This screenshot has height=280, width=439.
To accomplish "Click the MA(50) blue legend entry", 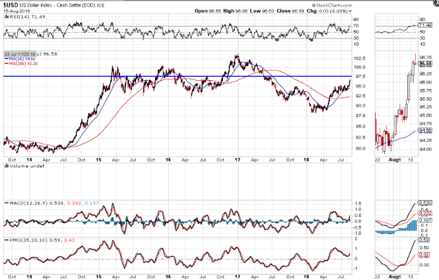I will click(20, 59).
